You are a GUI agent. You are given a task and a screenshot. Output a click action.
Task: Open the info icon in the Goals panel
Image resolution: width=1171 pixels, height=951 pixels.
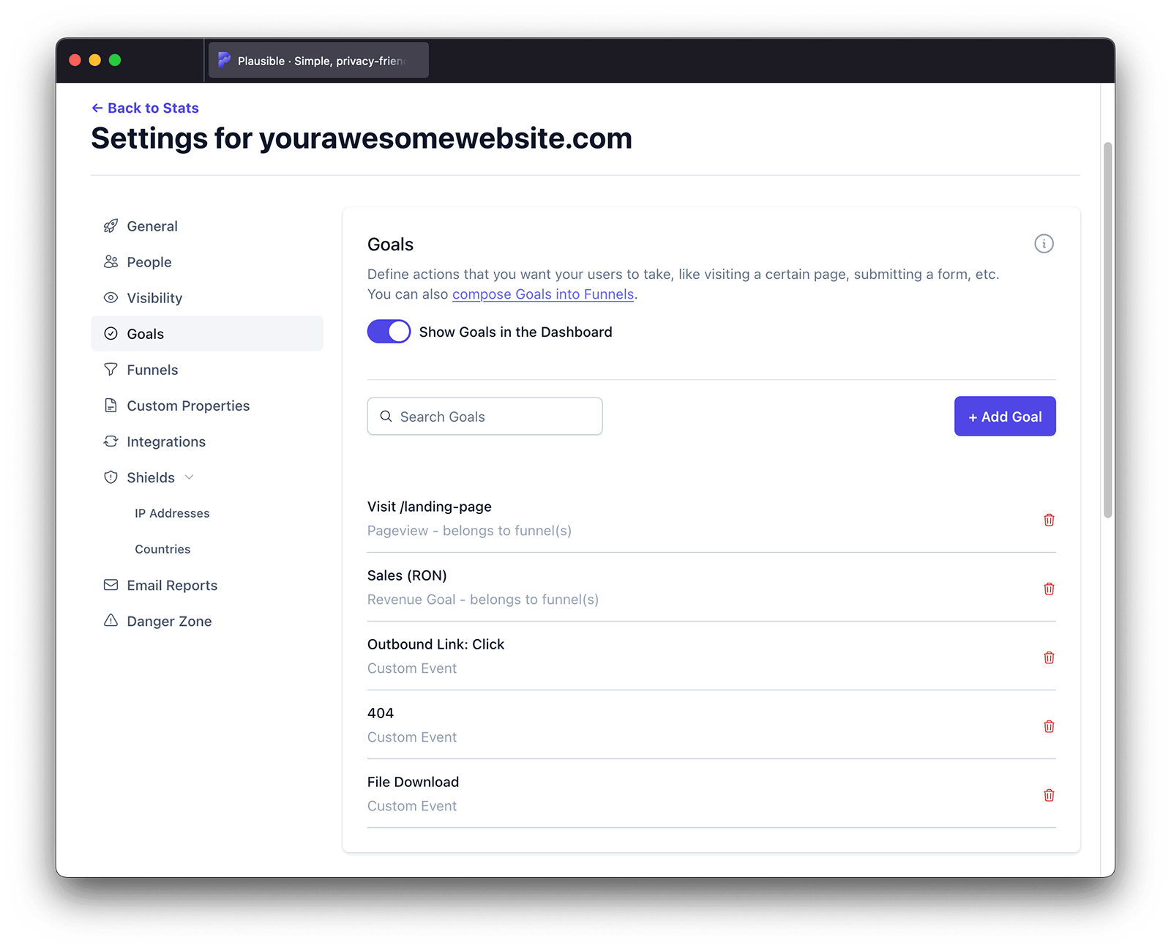(1044, 244)
